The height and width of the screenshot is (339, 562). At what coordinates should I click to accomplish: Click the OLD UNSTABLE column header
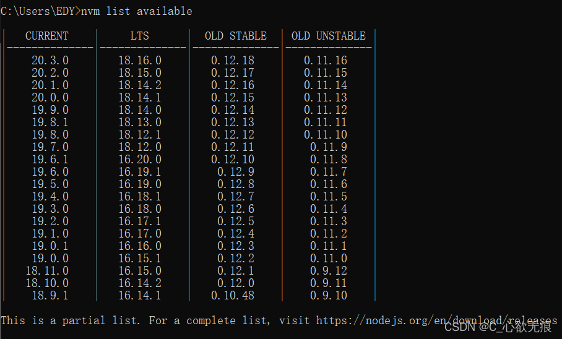click(329, 36)
